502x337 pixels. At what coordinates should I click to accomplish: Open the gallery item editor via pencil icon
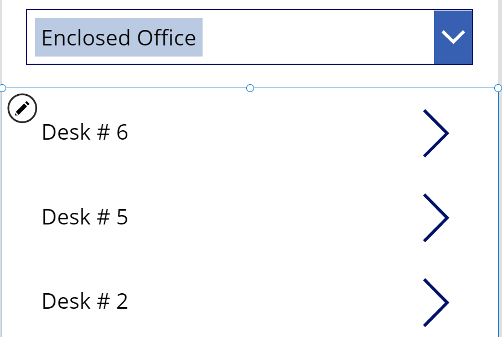point(21,109)
